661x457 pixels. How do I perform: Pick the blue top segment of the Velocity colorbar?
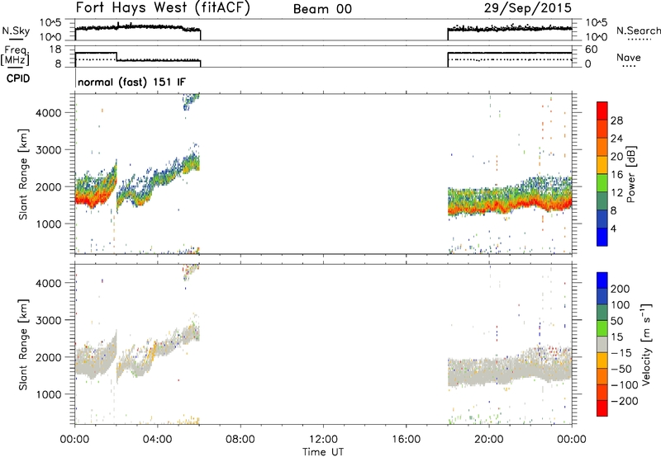click(x=602, y=280)
